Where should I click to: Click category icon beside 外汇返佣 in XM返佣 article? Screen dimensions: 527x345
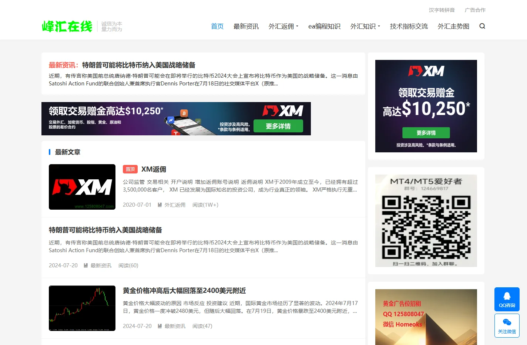pyautogui.click(x=160, y=205)
